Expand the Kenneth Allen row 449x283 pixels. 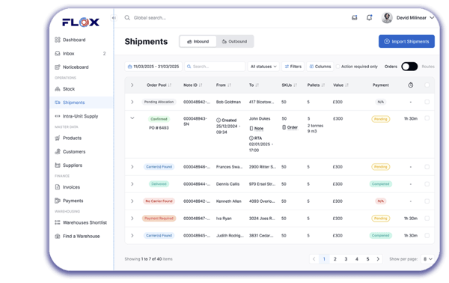point(132,201)
